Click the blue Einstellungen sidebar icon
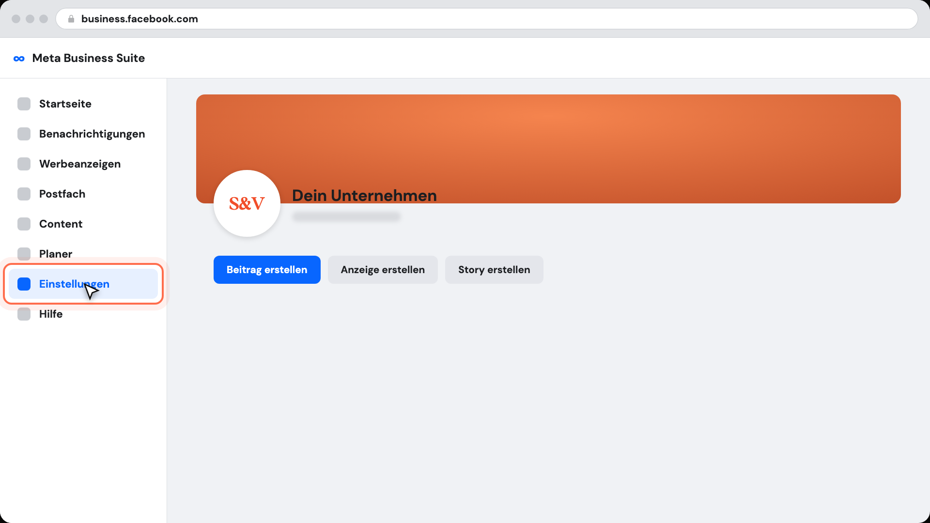 coord(24,284)
